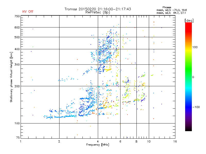Click the '200' height tick label
This screenshot has height=154, width=206.
pos(17,86)
